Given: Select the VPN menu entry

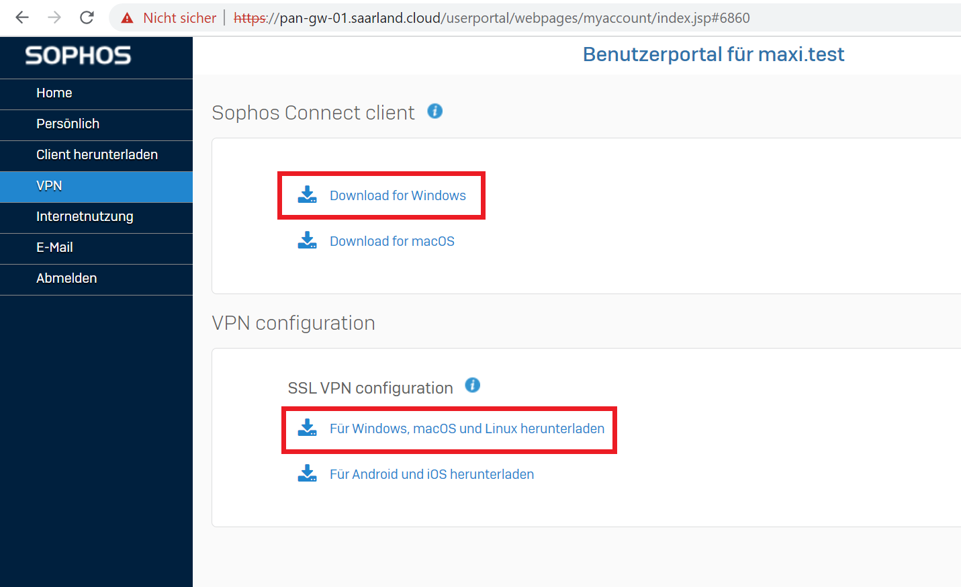Looking at the screenshot, I should (96, 186).
